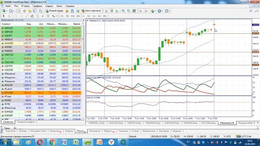Viewport: 260px width, 146px height.
Task: Select the equidistant channel tool
Action: tap(32, 16)
